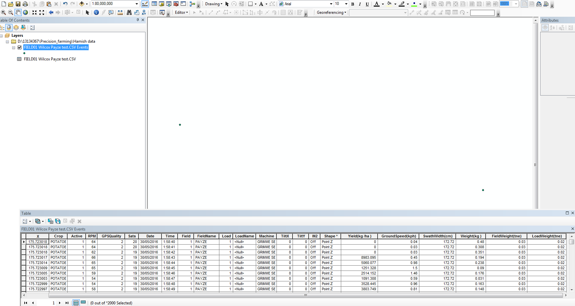Open Table Options dropdown
This screenshot has width=575, height=306.
click(26, 221)
